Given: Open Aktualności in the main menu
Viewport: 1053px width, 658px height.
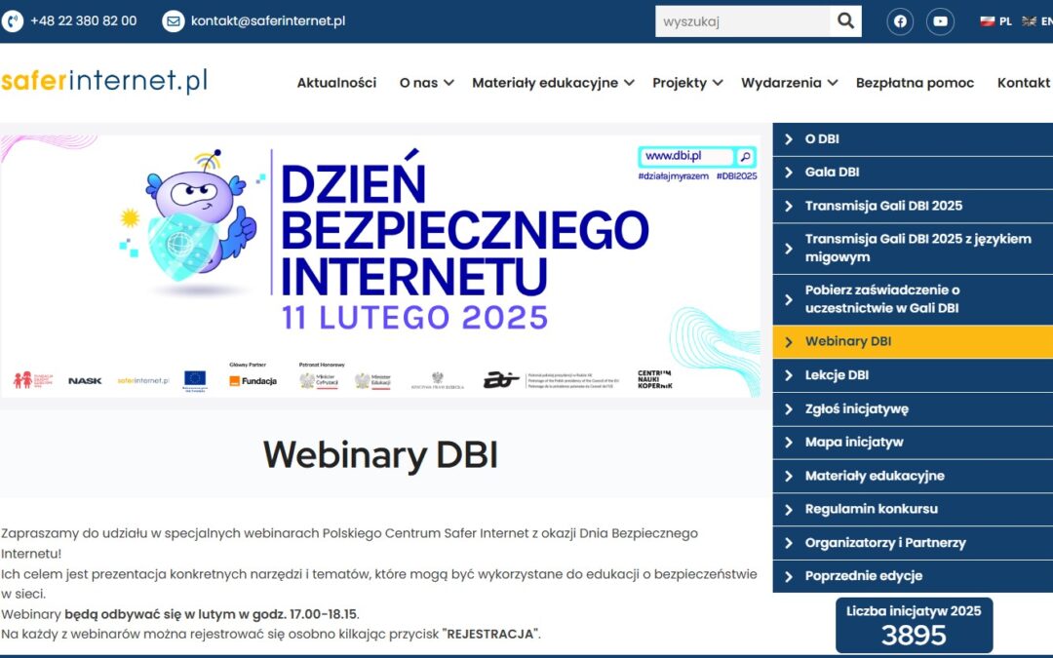Looking at the screenshot, I should [336, 83].
